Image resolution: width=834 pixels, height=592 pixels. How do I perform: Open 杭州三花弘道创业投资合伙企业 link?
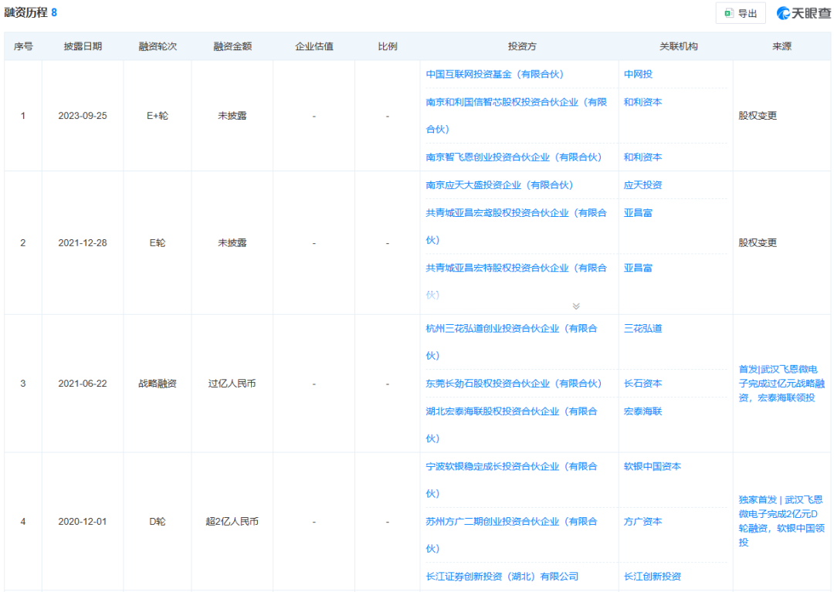511,342
